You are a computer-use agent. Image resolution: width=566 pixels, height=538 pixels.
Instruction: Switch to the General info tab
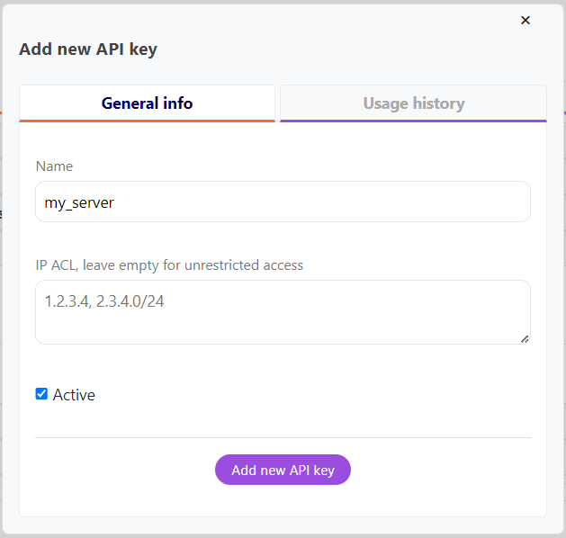(x=147, y=103)
